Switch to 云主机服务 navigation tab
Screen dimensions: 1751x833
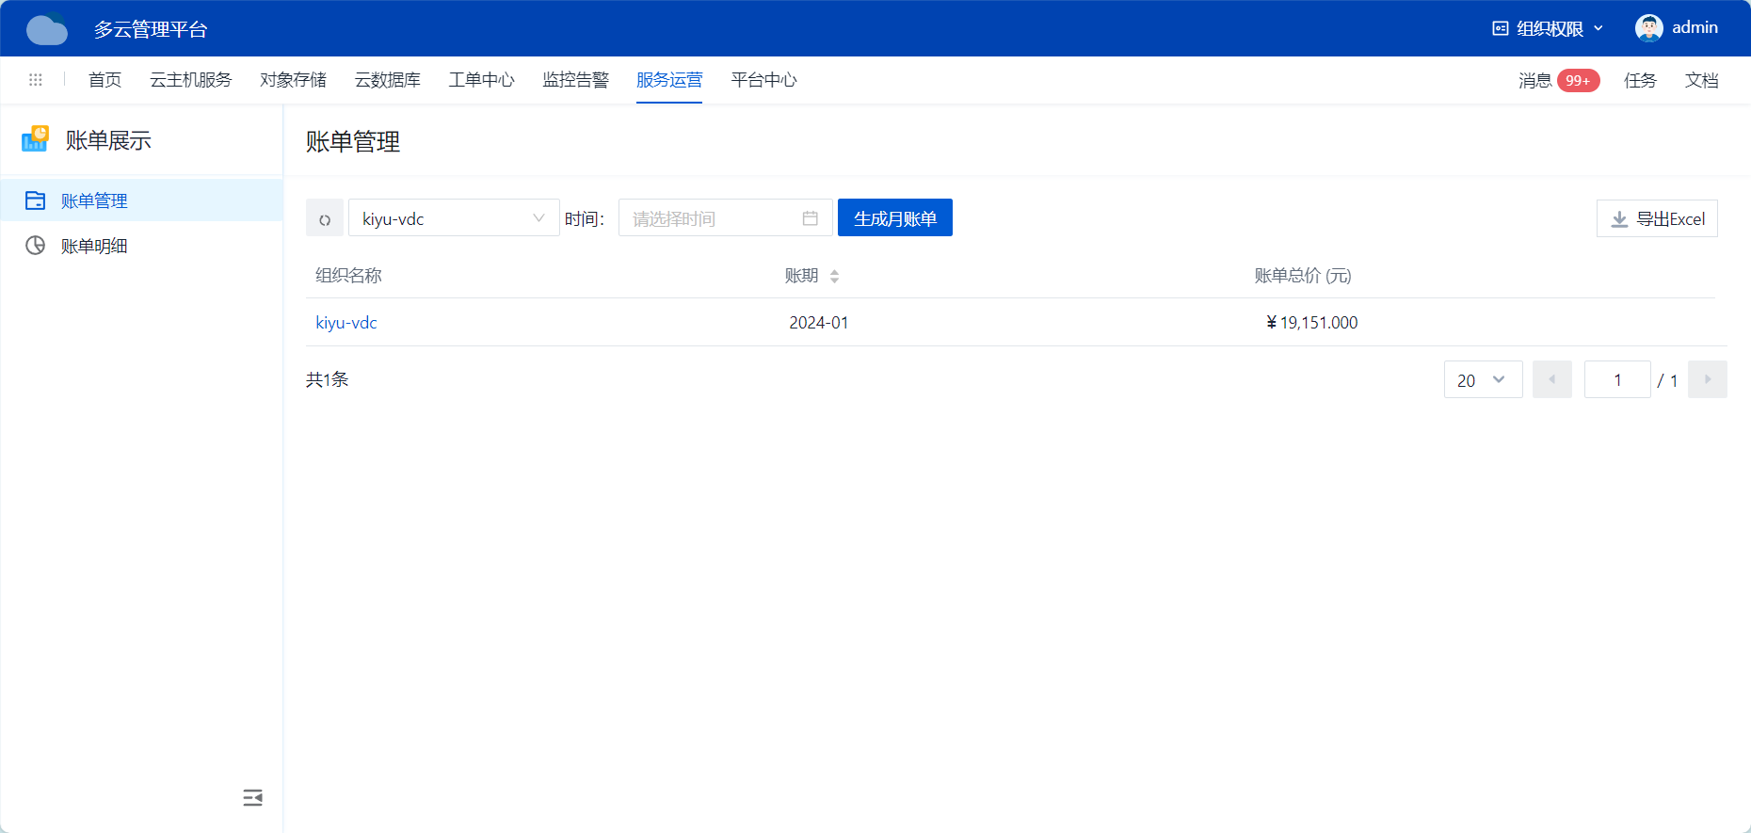[190, 80]
